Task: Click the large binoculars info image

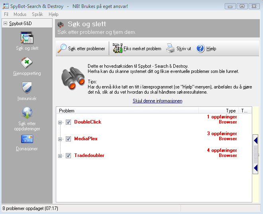Action: coord(73,78)
